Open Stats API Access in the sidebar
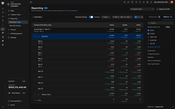175x109 pixels. click(x=15, y=26)
